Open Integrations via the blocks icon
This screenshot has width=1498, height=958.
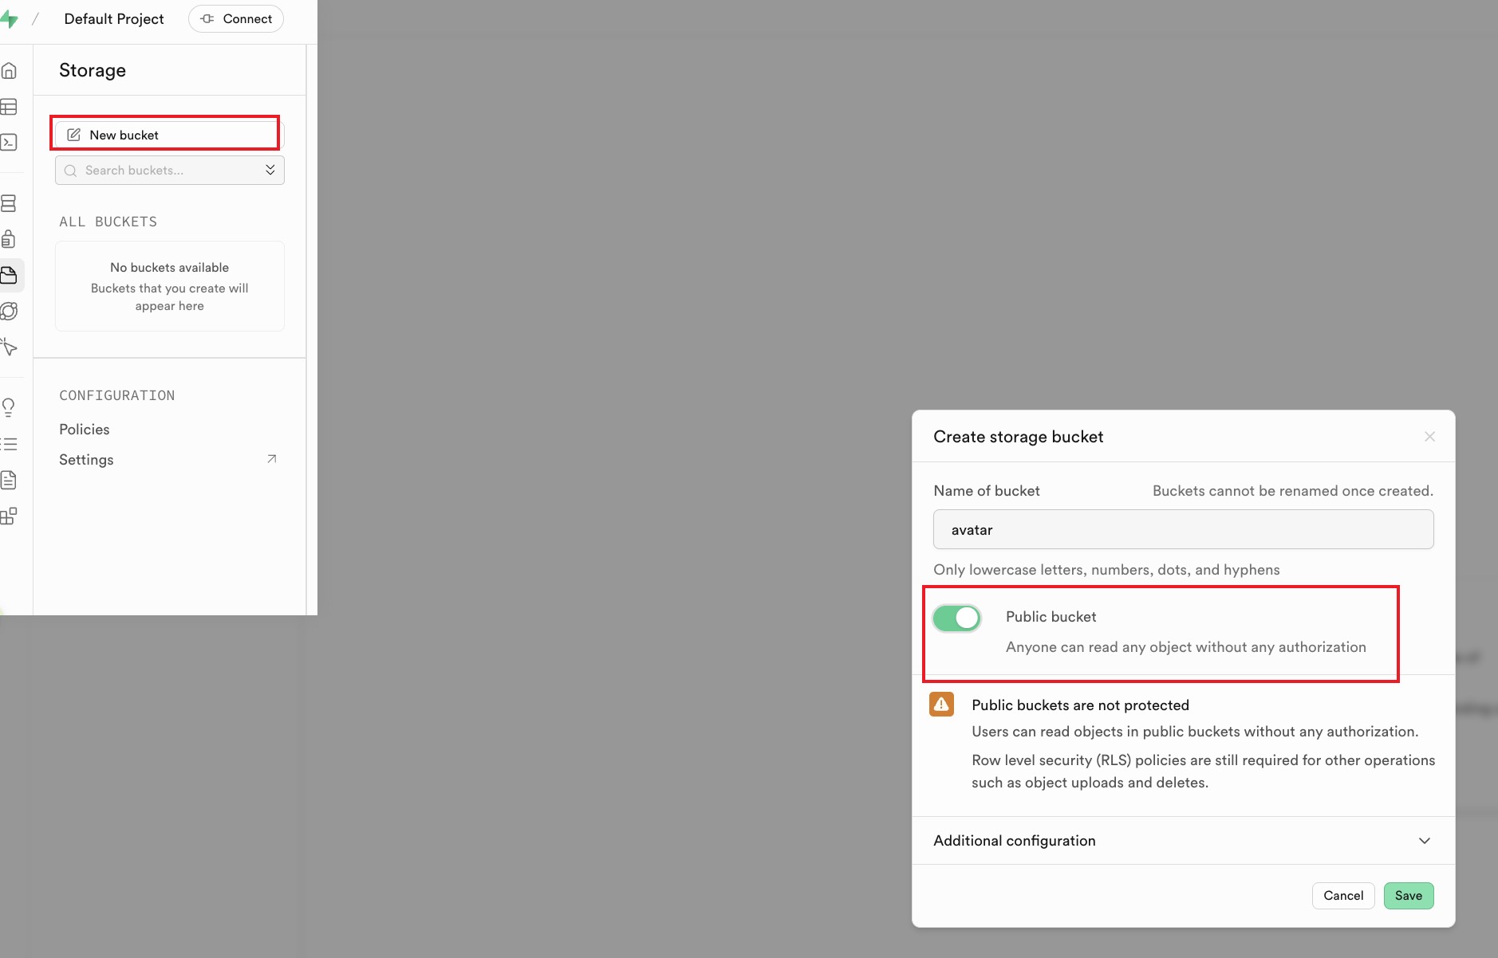(x=9, y=516)
